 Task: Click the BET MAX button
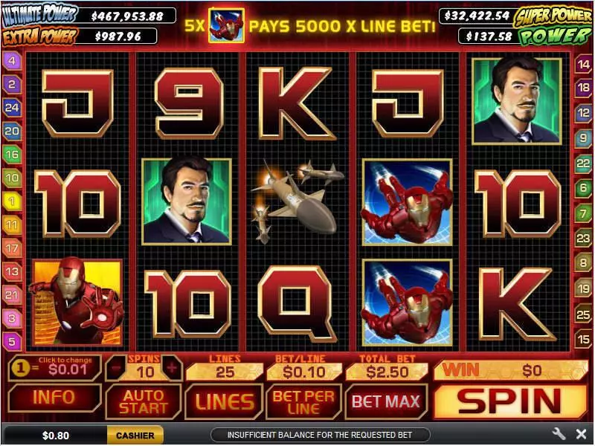(386, 401)
